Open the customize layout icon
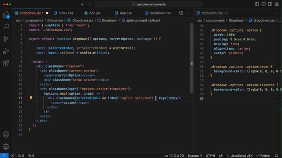 pyautogui.click(x=277, y=4)
